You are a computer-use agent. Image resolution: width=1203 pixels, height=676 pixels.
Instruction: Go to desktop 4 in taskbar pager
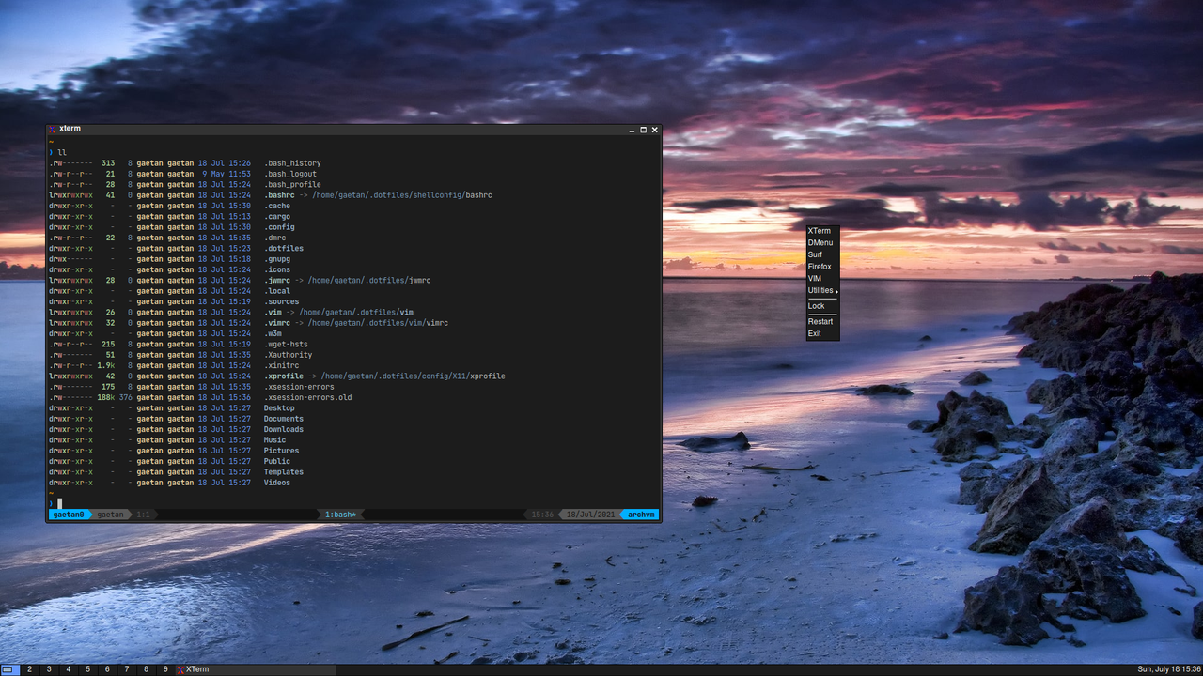coord(69,669)
